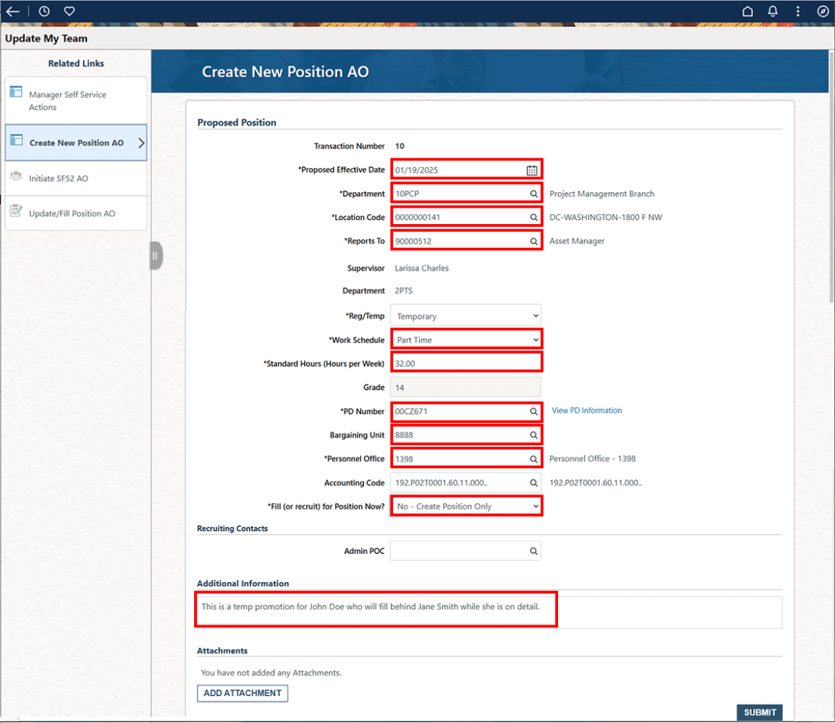The image size is (835, 723).
Task: Open the Favorites heart icon
Action: pos(69,11)
